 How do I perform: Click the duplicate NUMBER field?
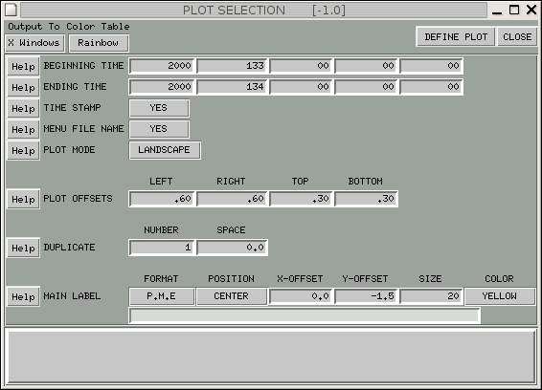pyautogui.click(x=162, y=248)
